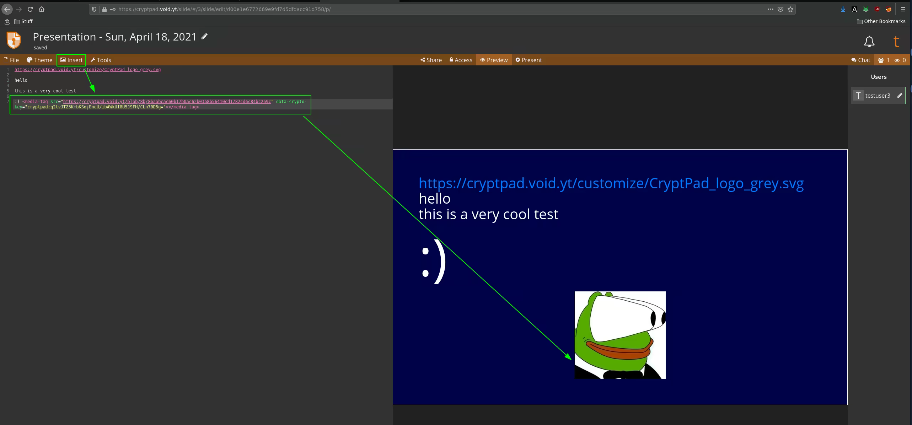
Task: Toggle the user list counter
Action: [x=884, y=60]
